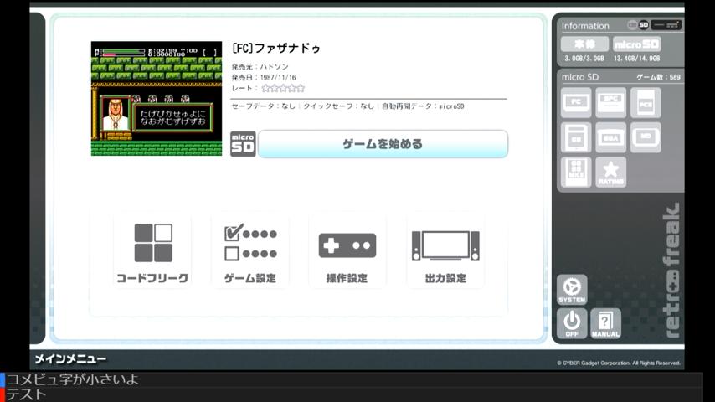715x402 pixels.
Task: Click the micro SD panel heading
Action: (580, 77)
